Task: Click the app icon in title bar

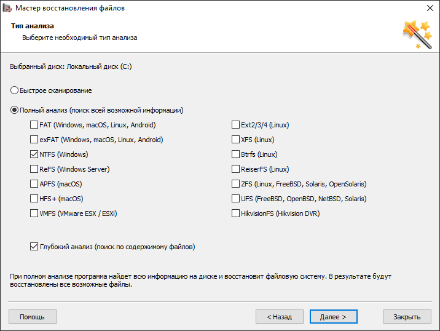Action: click(x=7, y=8)
